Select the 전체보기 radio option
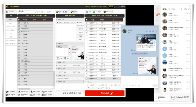Image resolution: width=196 pixels, height=107 pixels. click(91, 85)
